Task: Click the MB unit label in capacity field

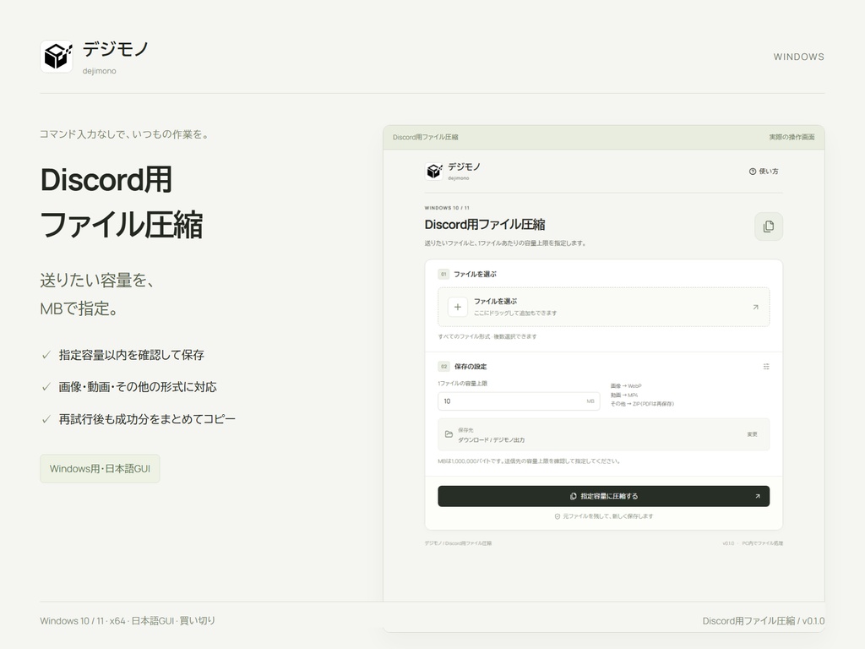Action: pos(590,401)
